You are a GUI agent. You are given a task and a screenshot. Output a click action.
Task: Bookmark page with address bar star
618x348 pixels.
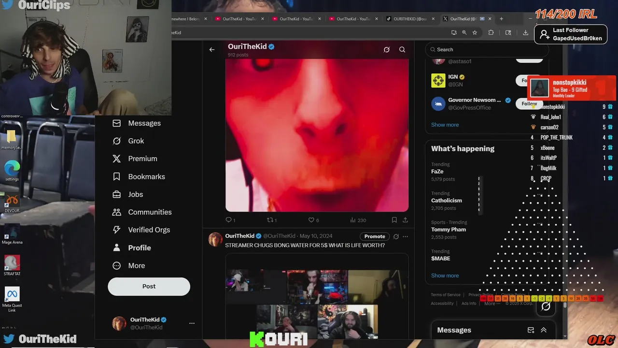(475, 32)
